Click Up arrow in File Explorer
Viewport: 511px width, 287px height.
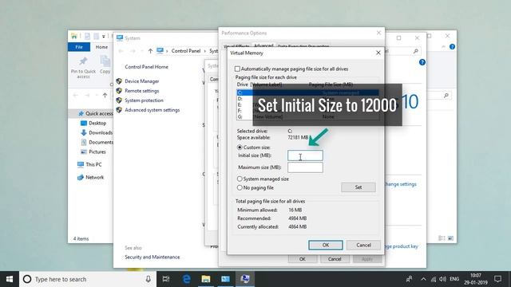click(105, 96)
